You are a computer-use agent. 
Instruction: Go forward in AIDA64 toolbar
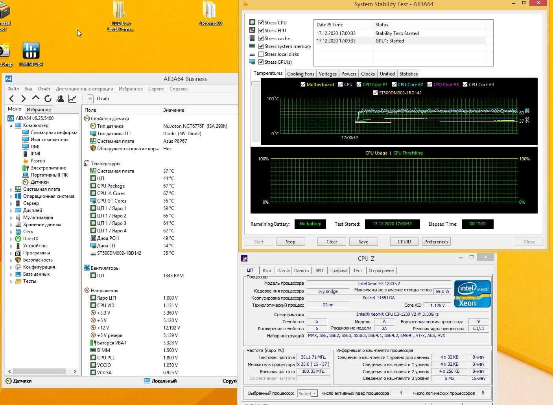(x=24, y=99)
